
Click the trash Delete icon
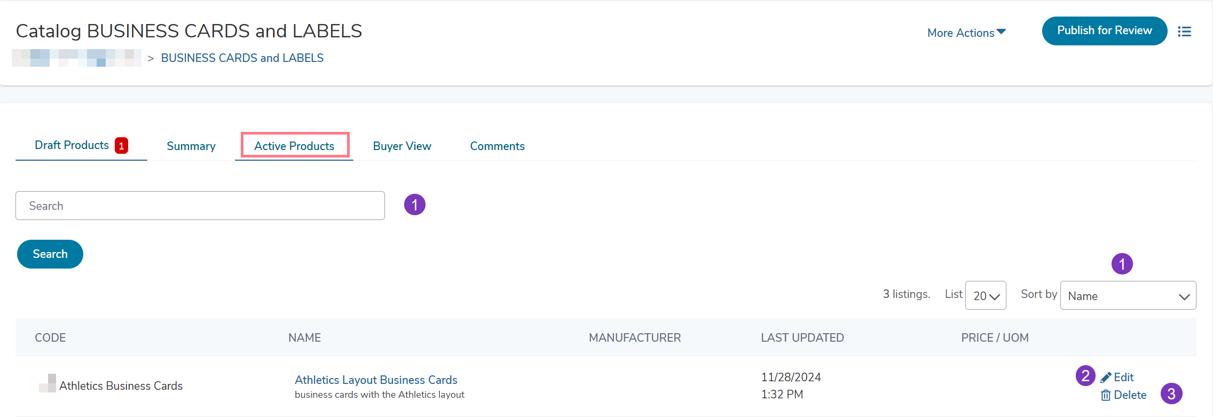pos(1106,395)
